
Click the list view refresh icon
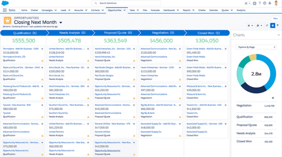[x=267, y=26]
